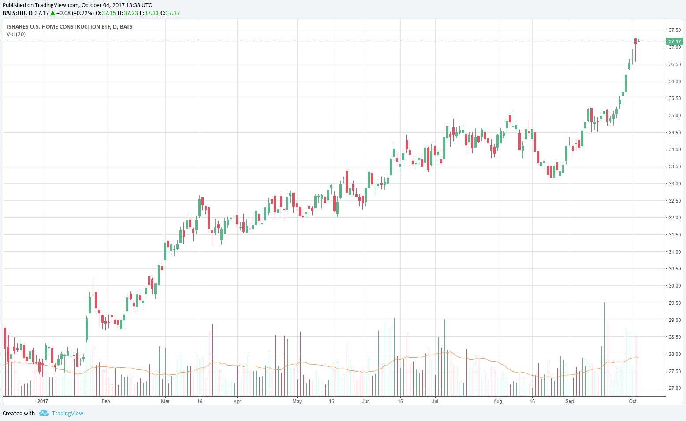The width and height of the screenshot is (686, 421).
Task: Select the green 37.17 current price tag
Action: [x=674, y=41]
